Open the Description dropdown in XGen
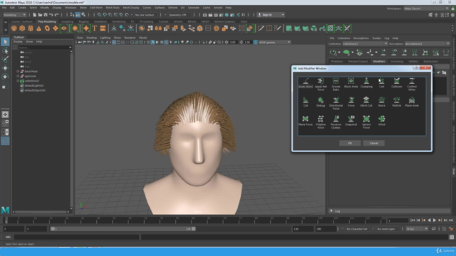This screenshot has height=256, width=456. (x=427, y=44)
